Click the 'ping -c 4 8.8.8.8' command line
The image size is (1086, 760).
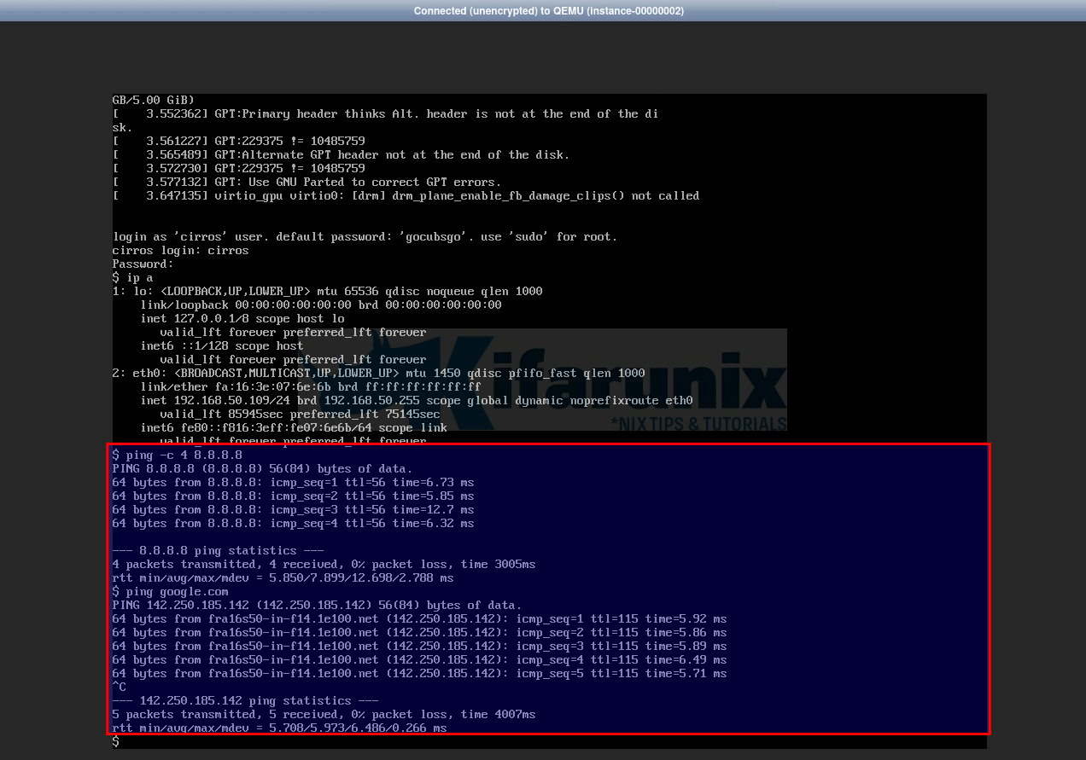tap(177, 455)
